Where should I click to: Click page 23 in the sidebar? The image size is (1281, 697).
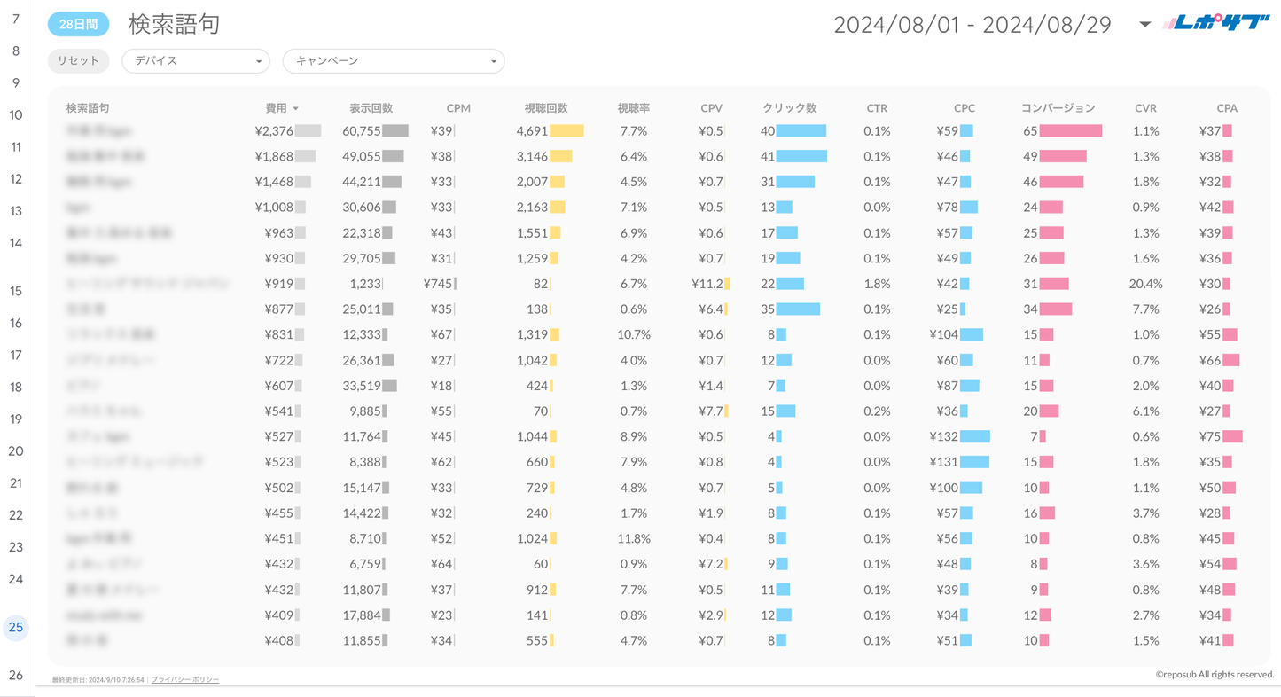coord(16,547)
